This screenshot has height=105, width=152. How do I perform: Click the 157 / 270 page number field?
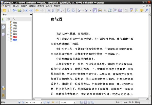32,102
